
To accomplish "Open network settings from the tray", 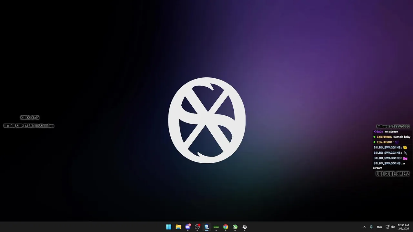I will click(388, 227).
